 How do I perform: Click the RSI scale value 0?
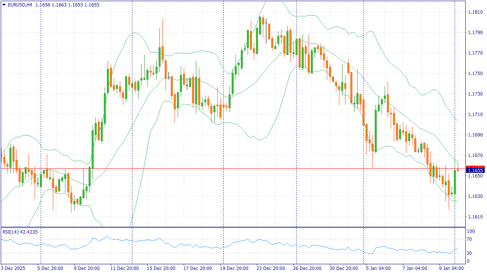point(468,261)
